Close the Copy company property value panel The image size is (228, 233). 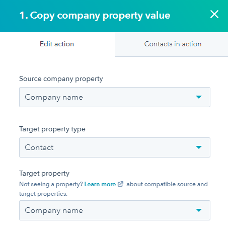click(x=214, y=14)
